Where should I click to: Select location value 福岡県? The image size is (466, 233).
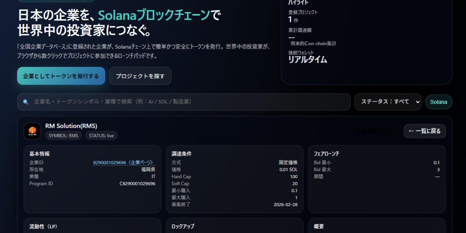(148, 169)
